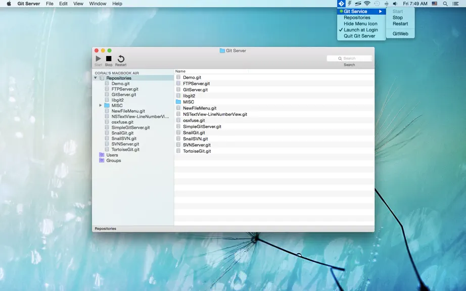Choose Stop in Git Service submenu

398,18
